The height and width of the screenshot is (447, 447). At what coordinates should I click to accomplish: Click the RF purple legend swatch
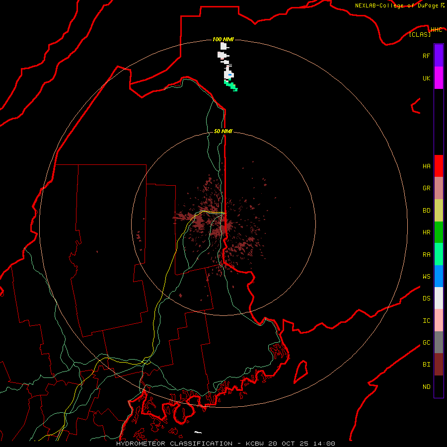coord(439,56)
